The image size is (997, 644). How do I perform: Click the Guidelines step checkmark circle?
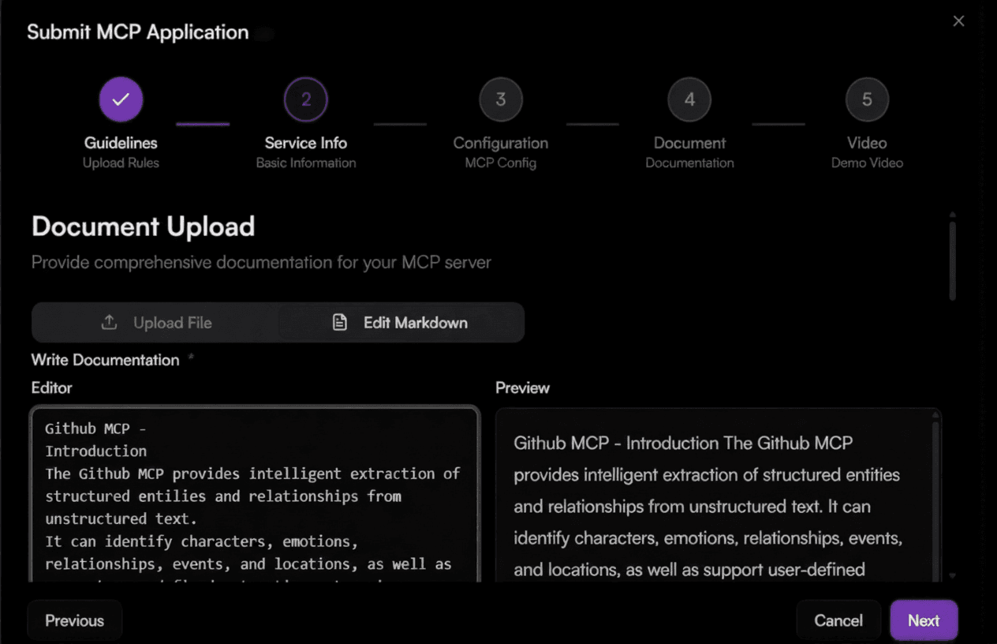pos(121,99)
